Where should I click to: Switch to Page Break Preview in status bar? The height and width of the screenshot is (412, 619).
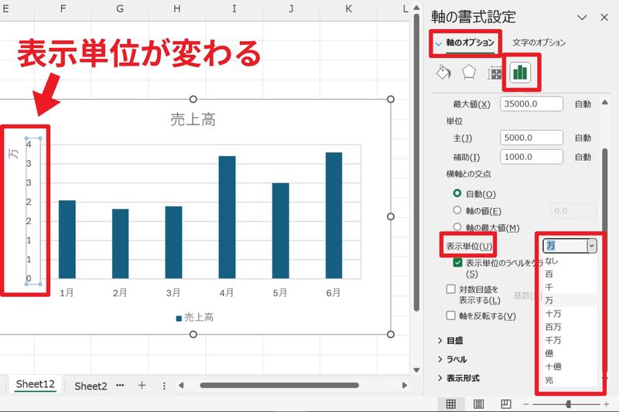click(x=506, y=403)
